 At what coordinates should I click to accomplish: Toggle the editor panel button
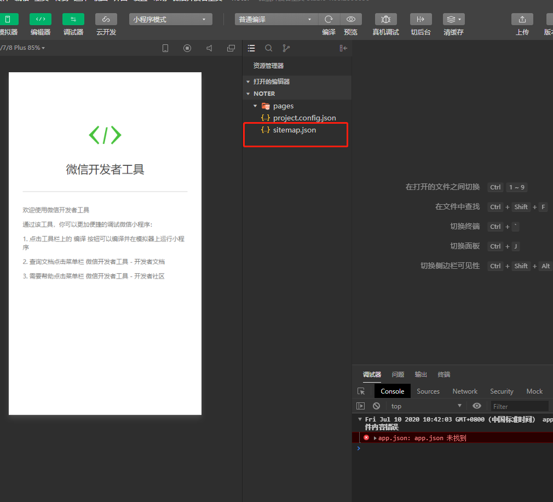pyautogui.click(x=41, y=19)
